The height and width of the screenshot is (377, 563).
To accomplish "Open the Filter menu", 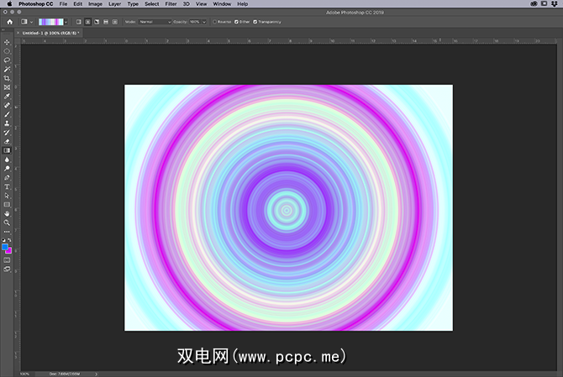I will 171,4.
